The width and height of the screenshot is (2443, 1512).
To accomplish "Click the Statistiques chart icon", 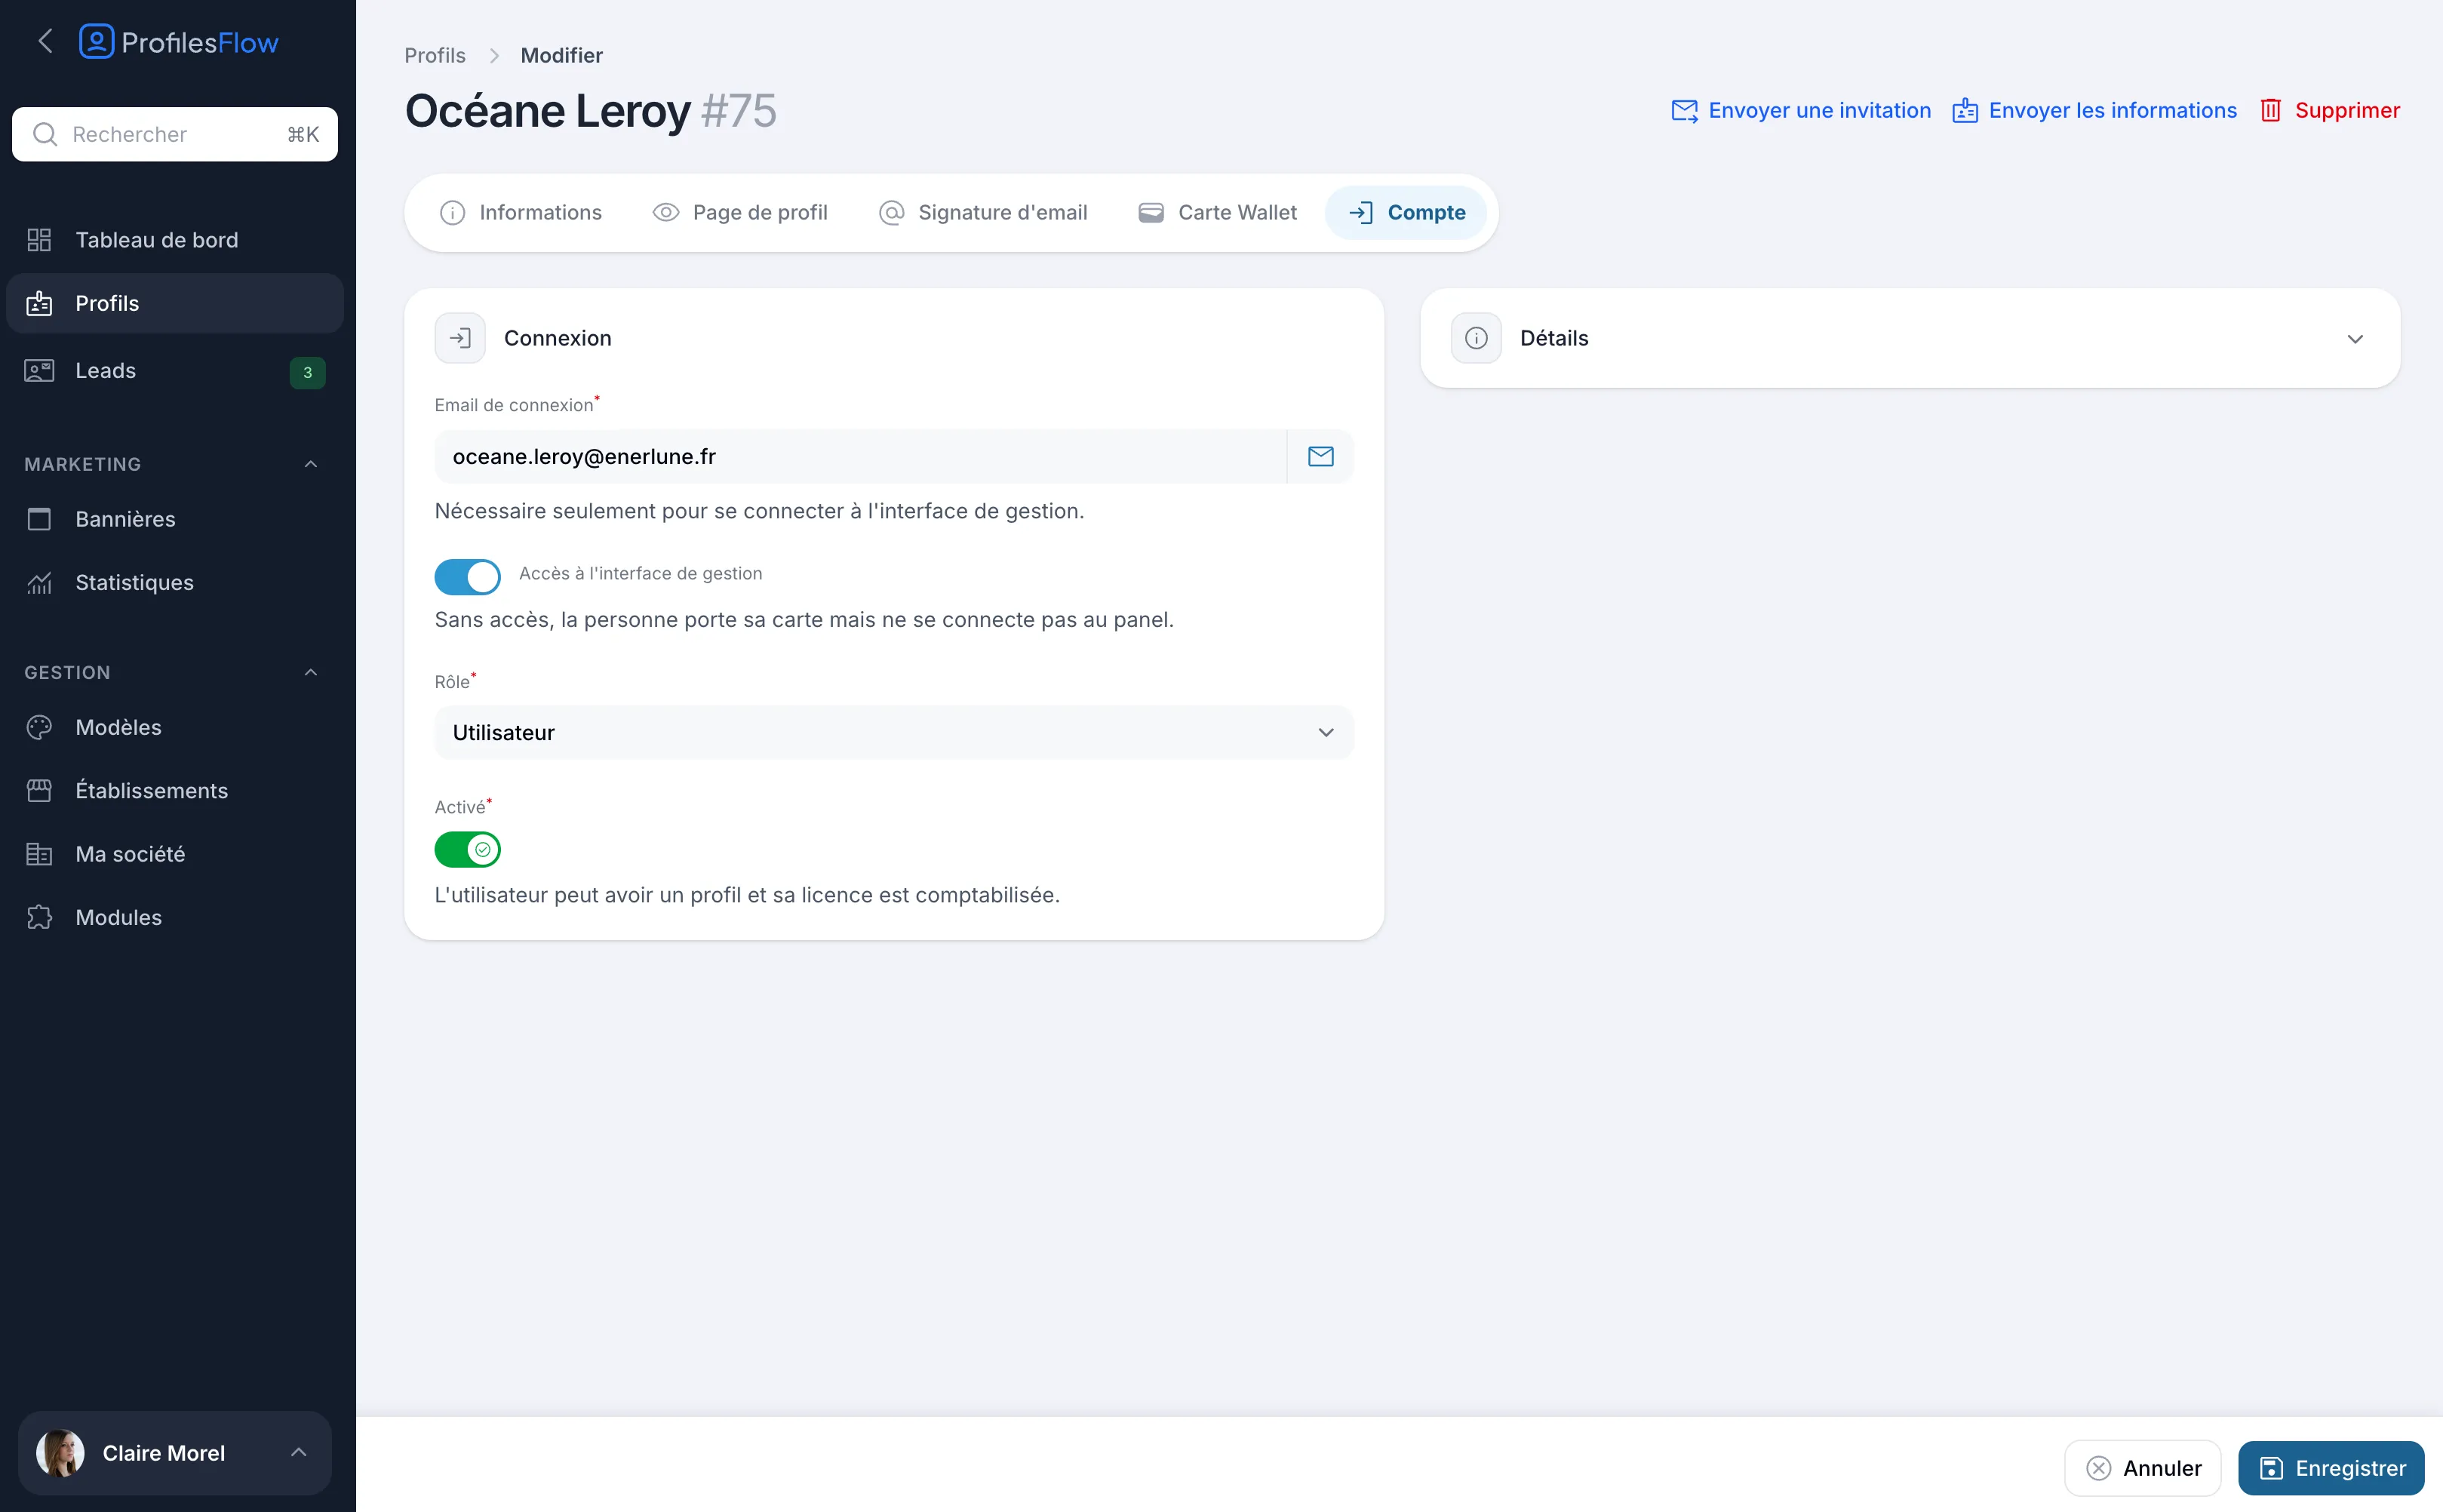I will [x=39, y=582].
